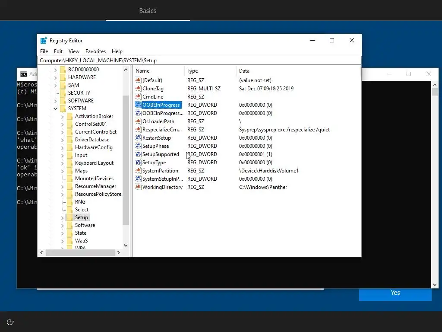The height and width of the screenshot is (332, 442).
Task: Select the Input key
Action: [81, 155]
